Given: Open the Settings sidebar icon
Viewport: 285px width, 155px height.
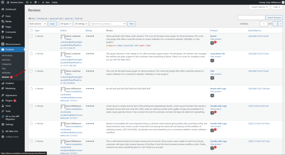Looking at the screenshot, I should click(3, 124).
